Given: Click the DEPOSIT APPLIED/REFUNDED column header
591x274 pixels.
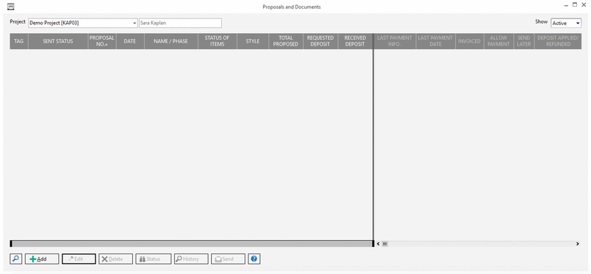Looking at the screenshot, I should [558, 41].
